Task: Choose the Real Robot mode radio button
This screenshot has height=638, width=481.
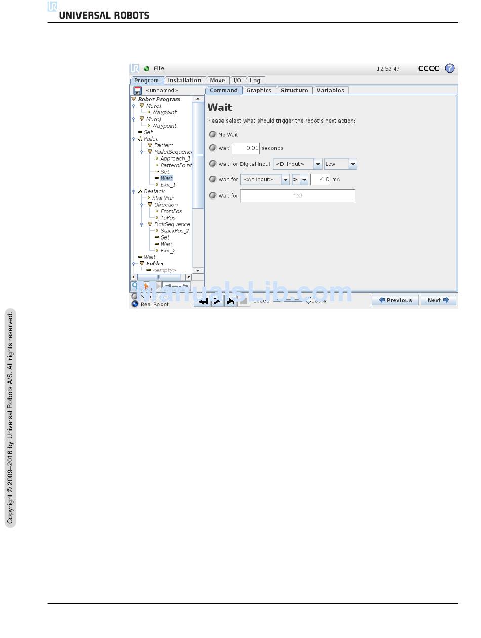Action: click(135, 304)
